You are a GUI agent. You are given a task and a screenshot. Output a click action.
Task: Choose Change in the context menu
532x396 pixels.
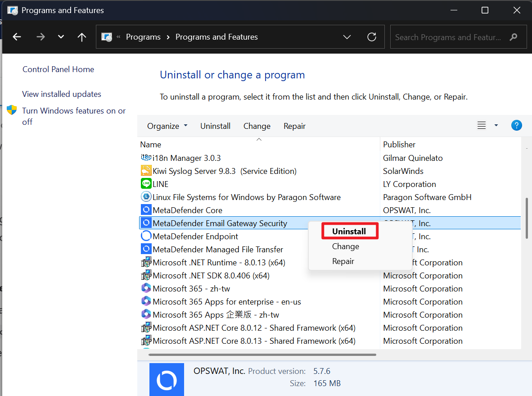345,246
